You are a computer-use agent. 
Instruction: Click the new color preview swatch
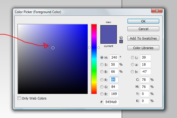coord(109,30)
